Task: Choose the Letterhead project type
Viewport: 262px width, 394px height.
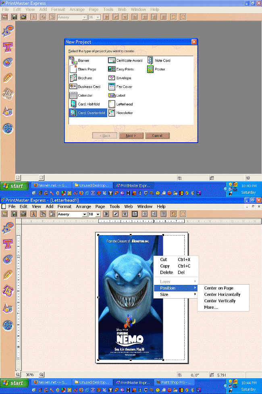Action: pos(121,104)
